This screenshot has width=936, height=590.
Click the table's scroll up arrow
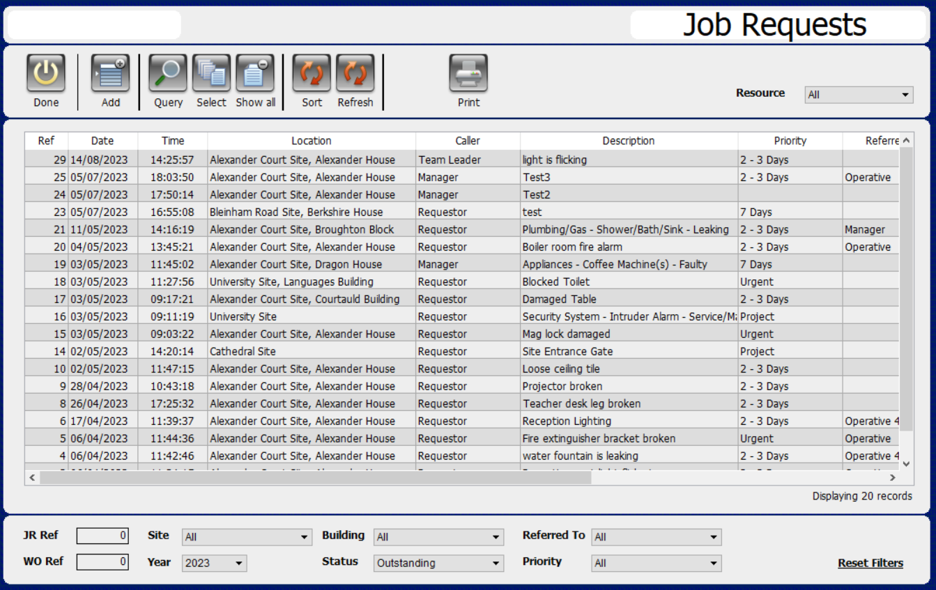906,141
